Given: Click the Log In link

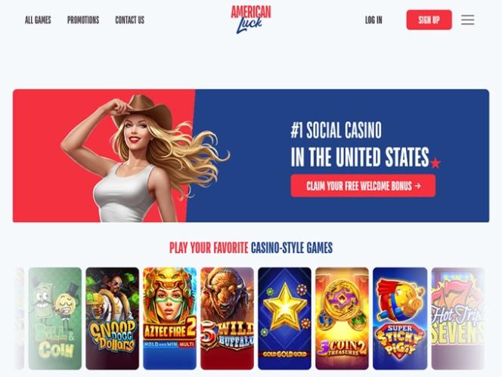Looking at the screenshot, I should pyautogui.click(x=373, y=20).
